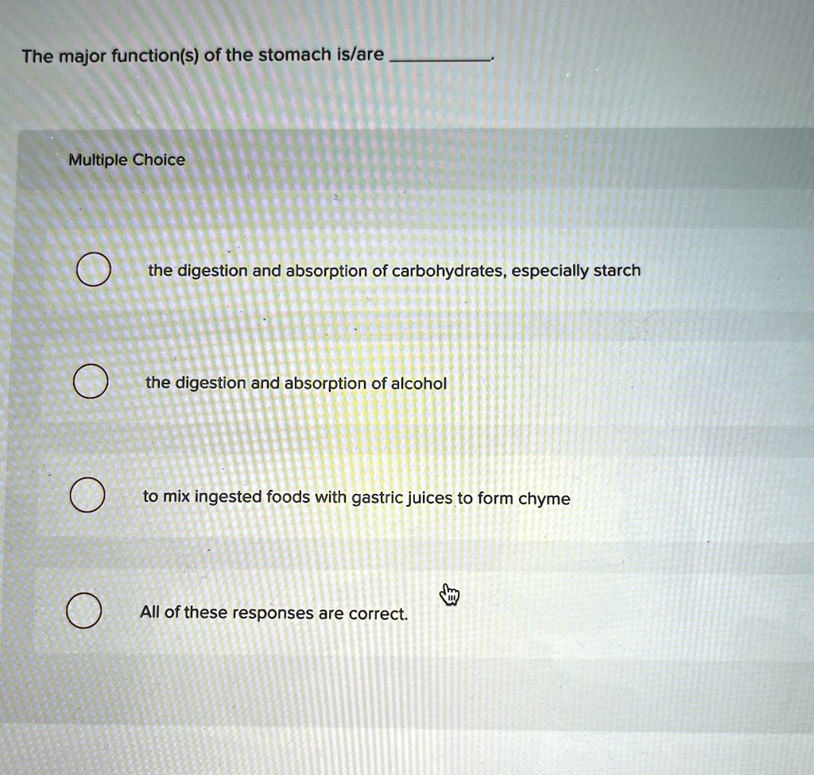Choose the alcohol digestion radio button
This screenshot has height=775, width=814.
tap(91, 384)
